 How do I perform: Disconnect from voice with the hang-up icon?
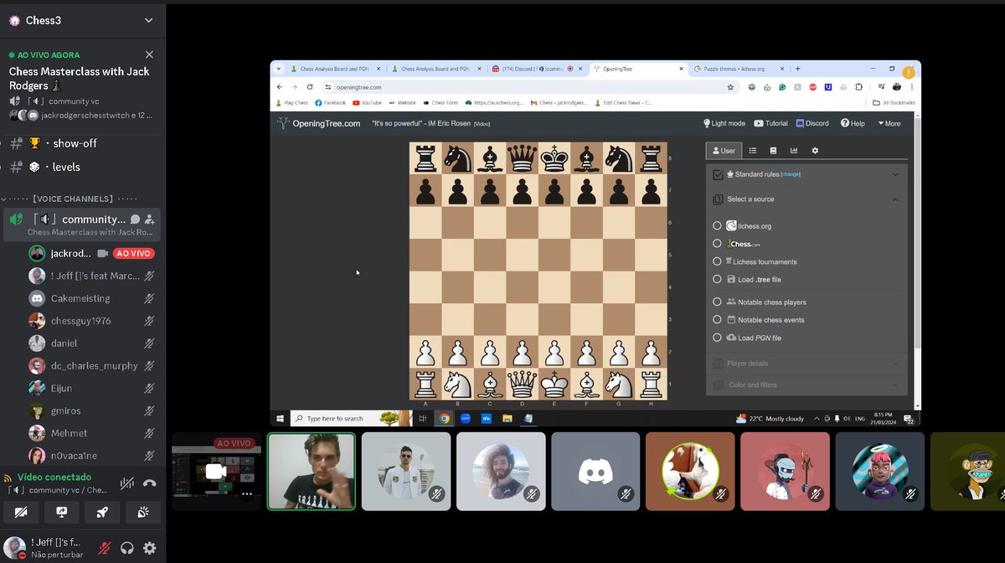pyautogui.click(x=150, y=483)
